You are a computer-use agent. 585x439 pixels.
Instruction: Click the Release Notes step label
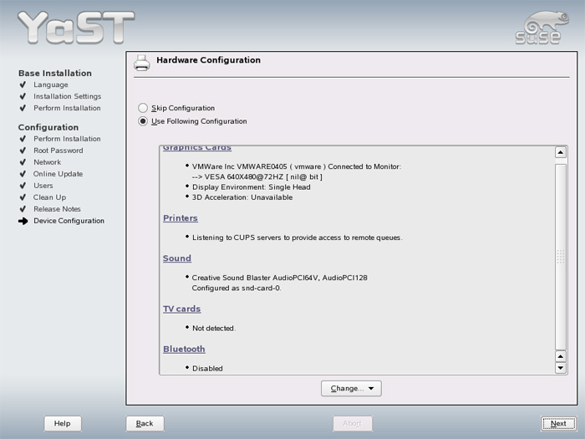coord(57,209)
